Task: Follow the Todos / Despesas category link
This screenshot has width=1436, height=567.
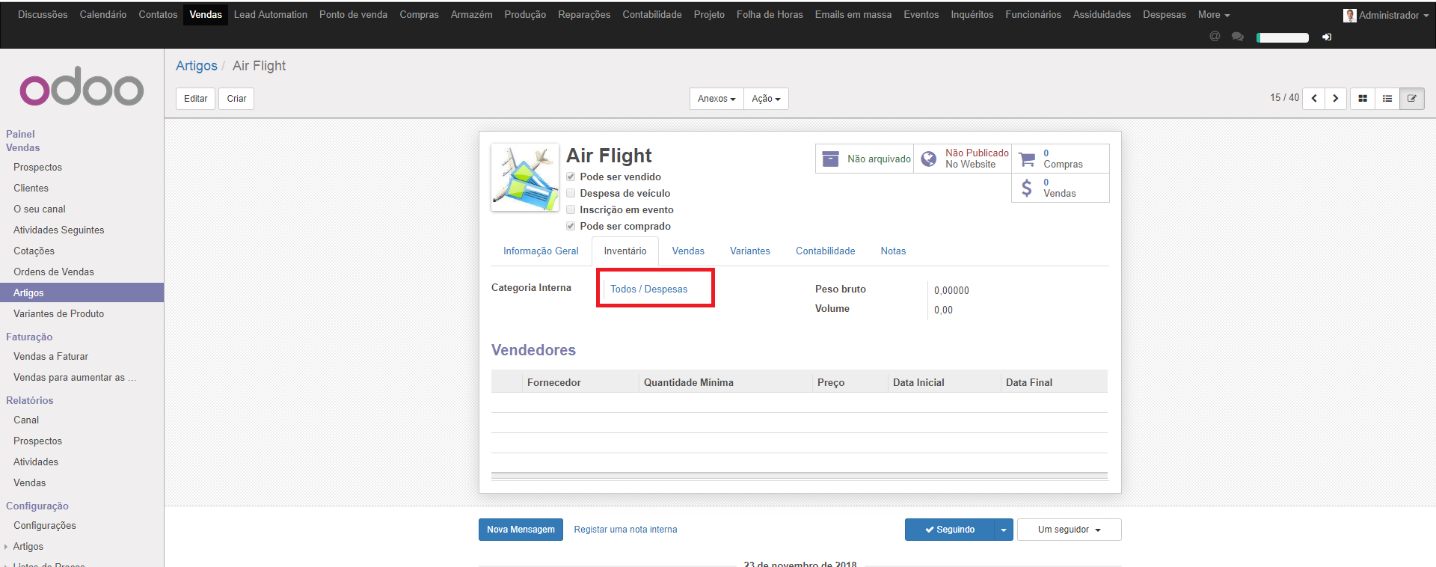Action: pos(648,289)
